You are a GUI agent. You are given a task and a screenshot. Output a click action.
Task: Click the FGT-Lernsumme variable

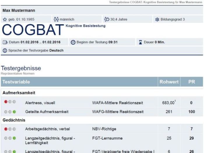[107, 138]
